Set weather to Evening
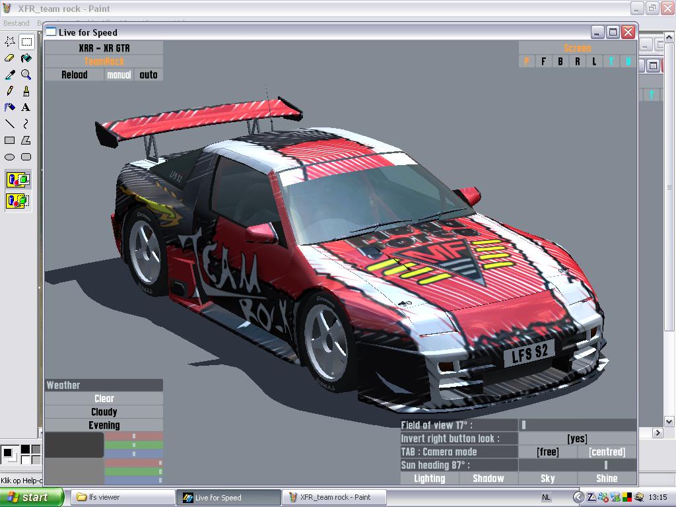Viewport: 676px width, 507px height. tap(104, 425)
